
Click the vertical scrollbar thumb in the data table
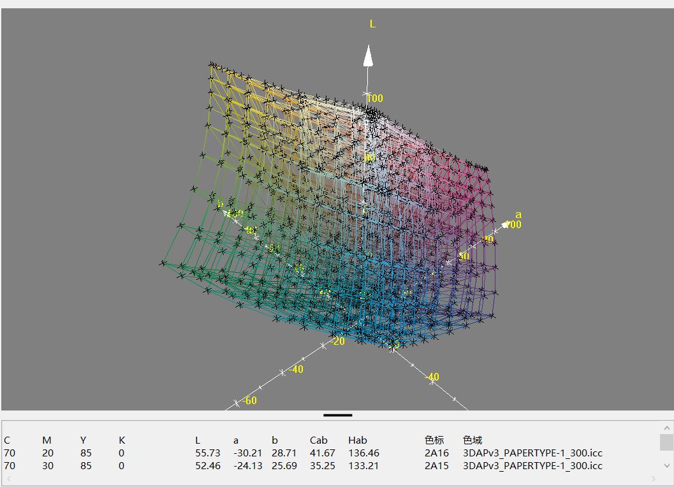click(x=667, y=442)
